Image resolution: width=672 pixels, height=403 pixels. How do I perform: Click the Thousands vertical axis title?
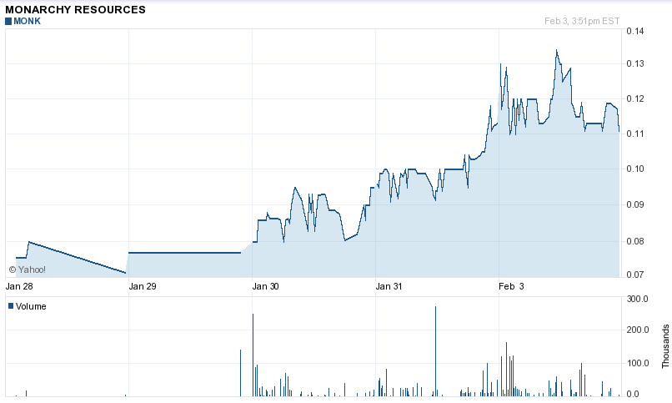point(665,346)
